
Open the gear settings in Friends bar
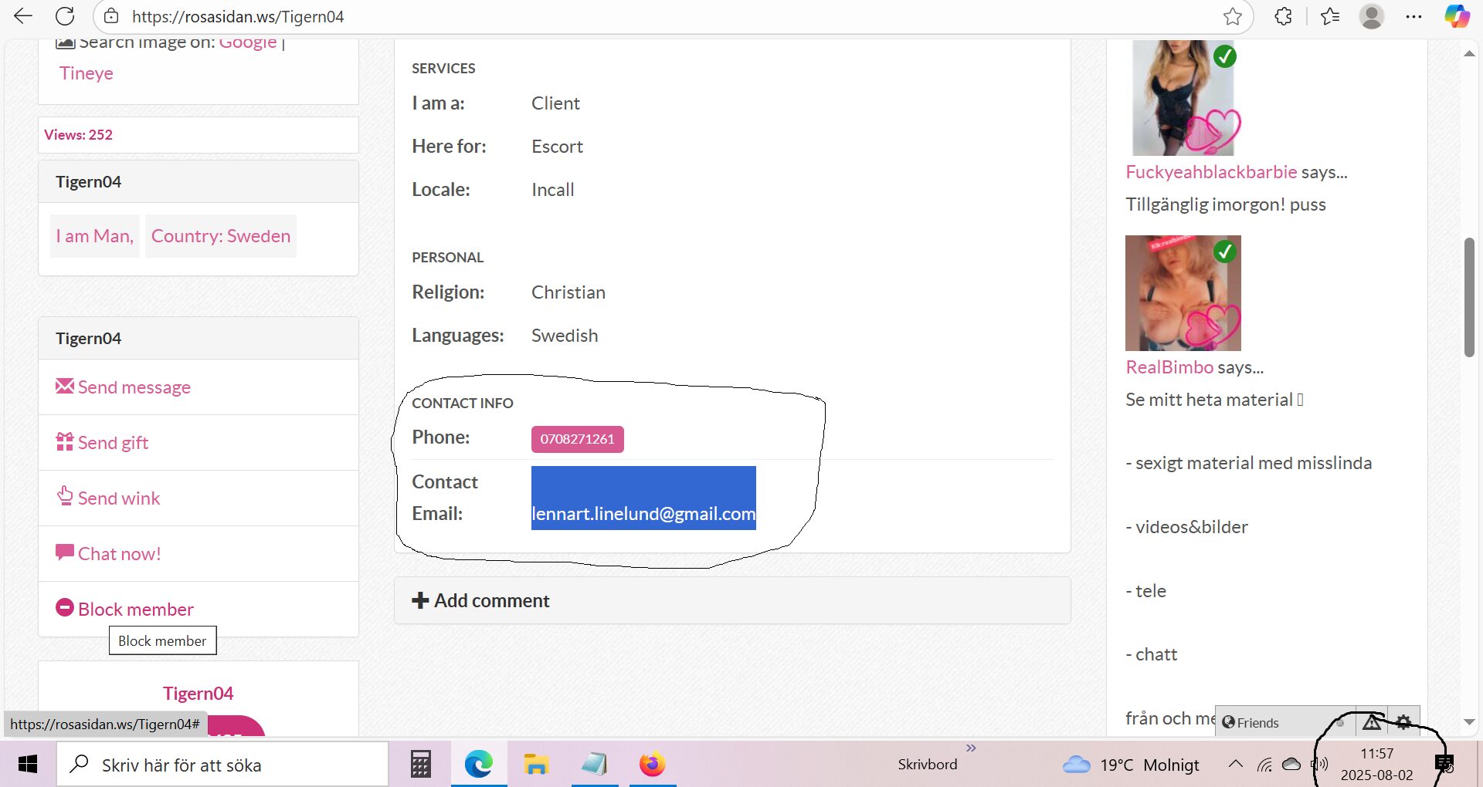(1403, 722)
